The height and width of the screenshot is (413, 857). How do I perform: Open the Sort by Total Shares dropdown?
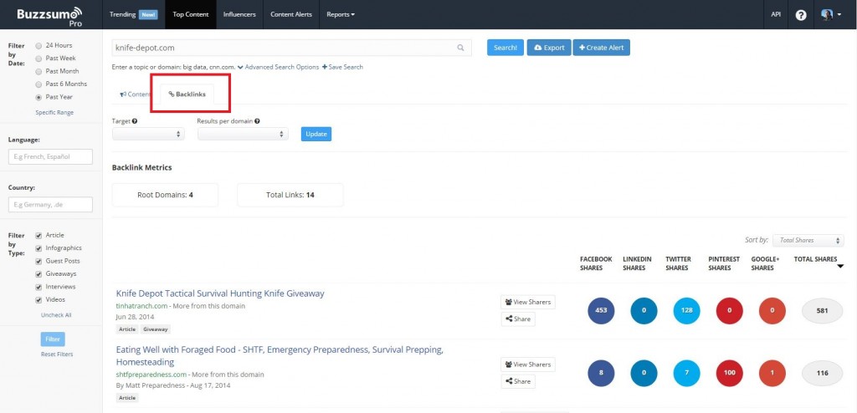pos(808,241)
